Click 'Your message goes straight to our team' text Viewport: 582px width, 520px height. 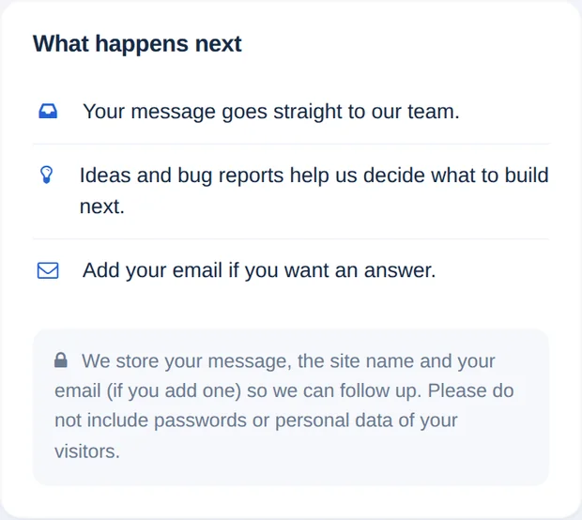point(271,112)
